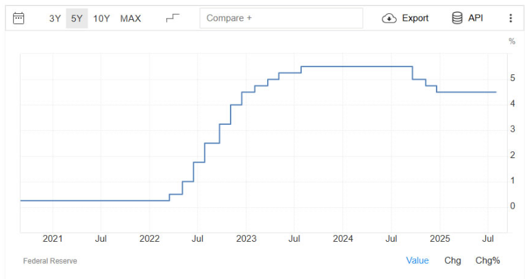
Task: Switch to the Value view
Action: pyautogui.click(x=417, y=260)
